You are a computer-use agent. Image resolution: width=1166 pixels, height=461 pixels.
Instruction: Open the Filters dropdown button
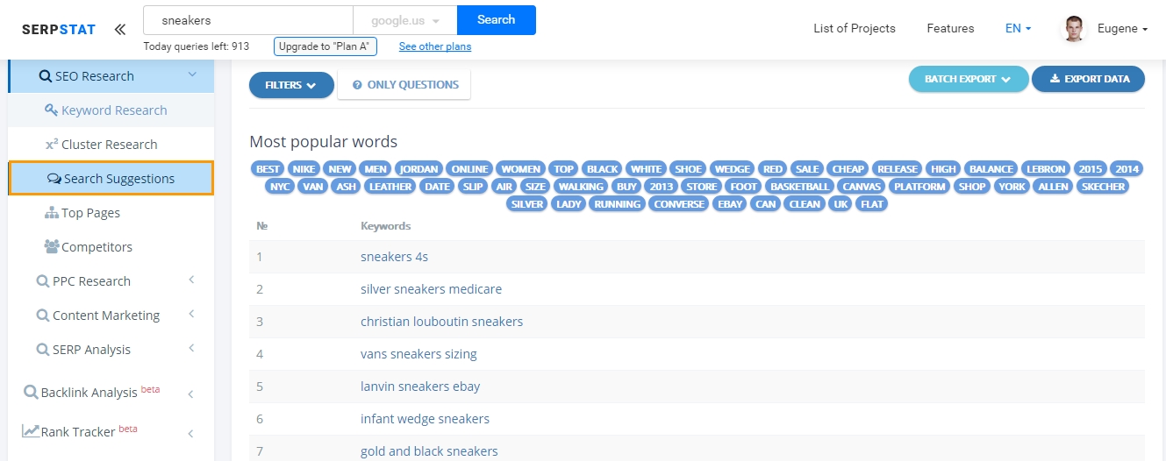(x=291, y=85)
